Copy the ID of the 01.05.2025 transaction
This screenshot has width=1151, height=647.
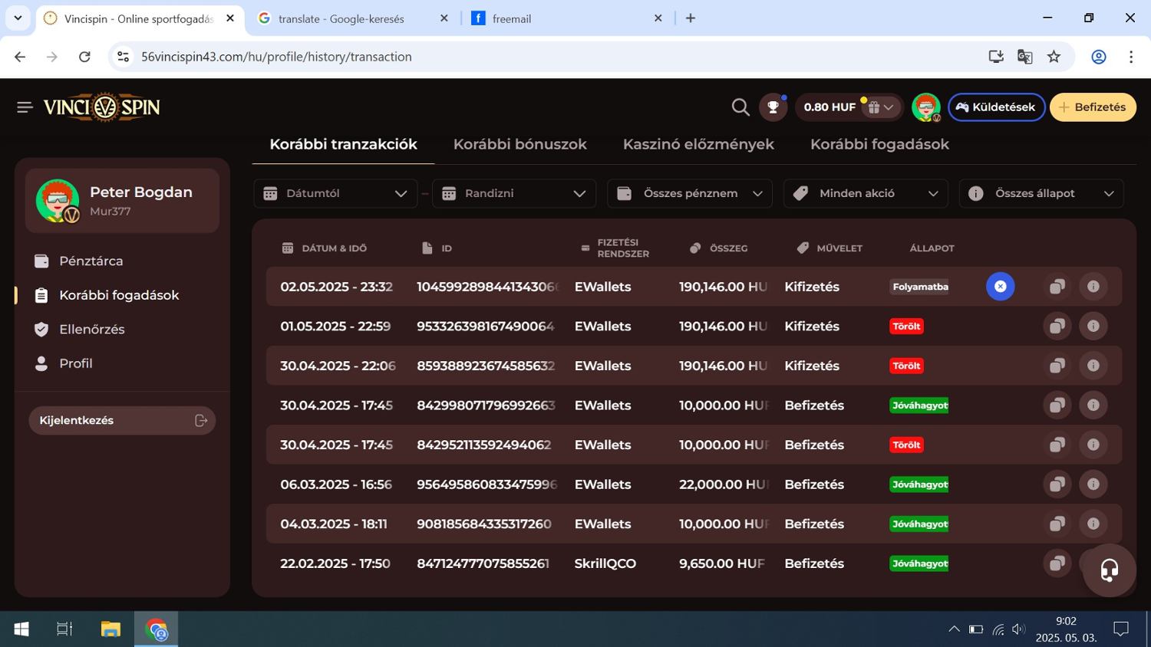click(1057, 327)
